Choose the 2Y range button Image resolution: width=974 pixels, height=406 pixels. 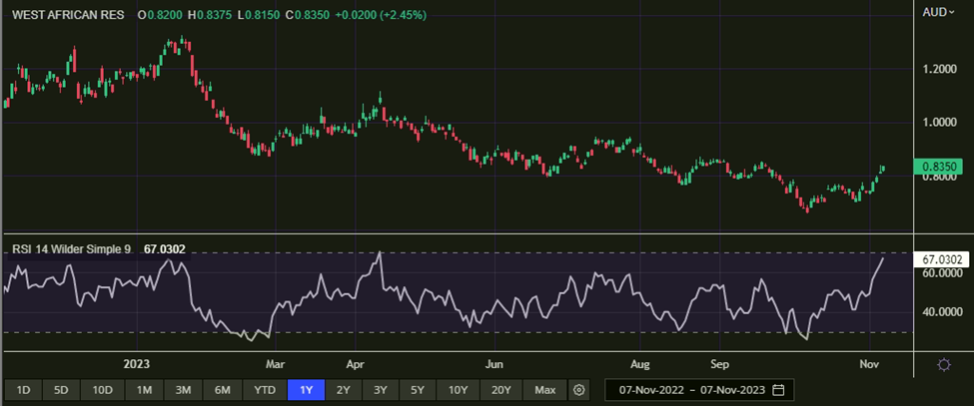[343, 390]
